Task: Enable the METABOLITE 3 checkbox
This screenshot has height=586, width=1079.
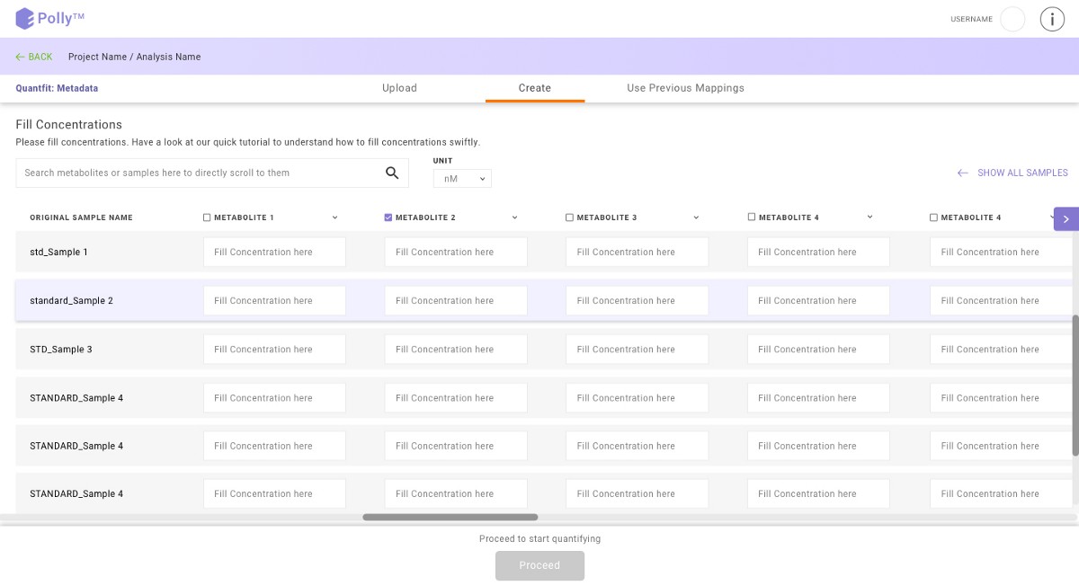Action: click(569, 217)
